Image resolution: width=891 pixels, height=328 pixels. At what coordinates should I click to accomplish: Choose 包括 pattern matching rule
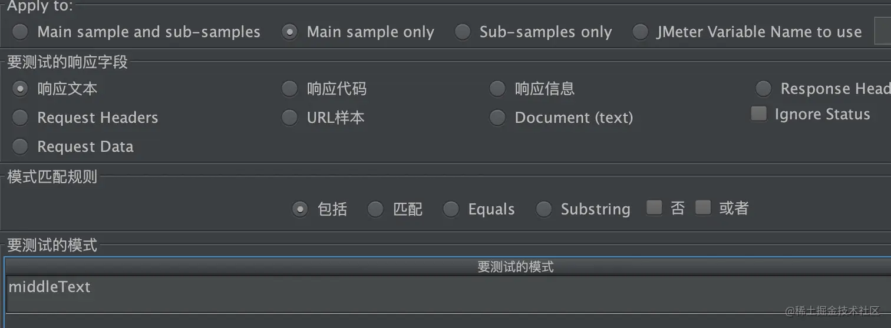tap(300, 209)
